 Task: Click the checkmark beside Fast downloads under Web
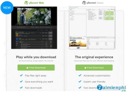(x=21, y=88)
